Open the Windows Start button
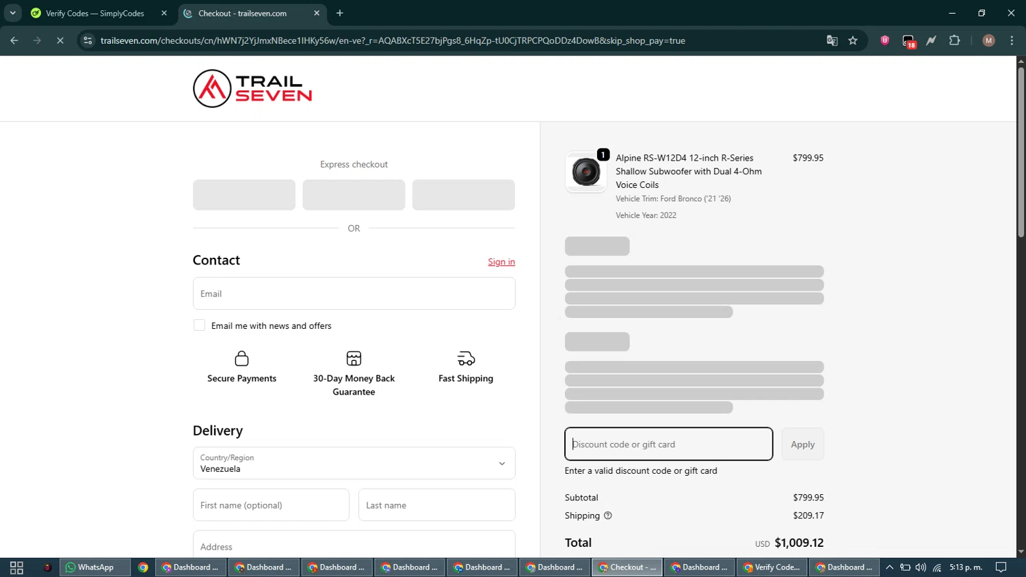Image resolution: width=1026 pixels, height=577 pixels. pyautogui.click(x=16, y=567)
